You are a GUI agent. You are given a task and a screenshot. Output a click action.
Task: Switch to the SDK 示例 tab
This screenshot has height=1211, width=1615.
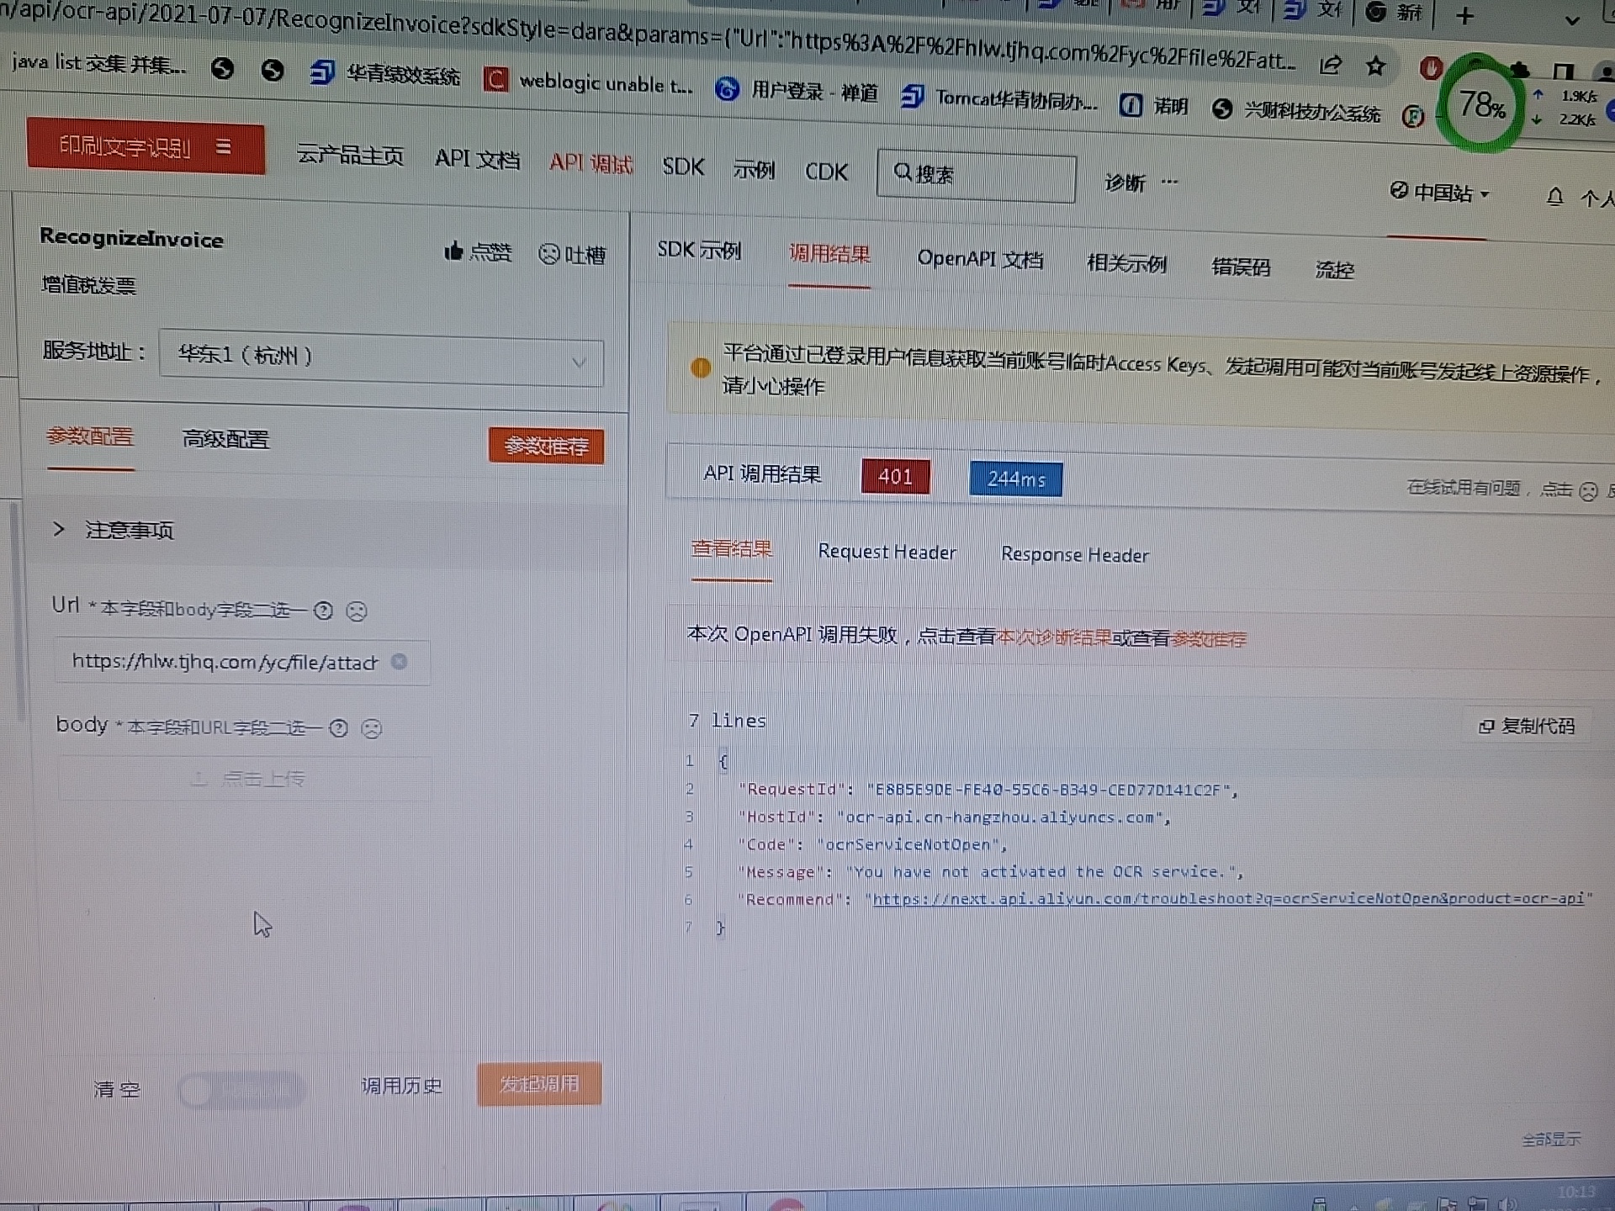699,251
